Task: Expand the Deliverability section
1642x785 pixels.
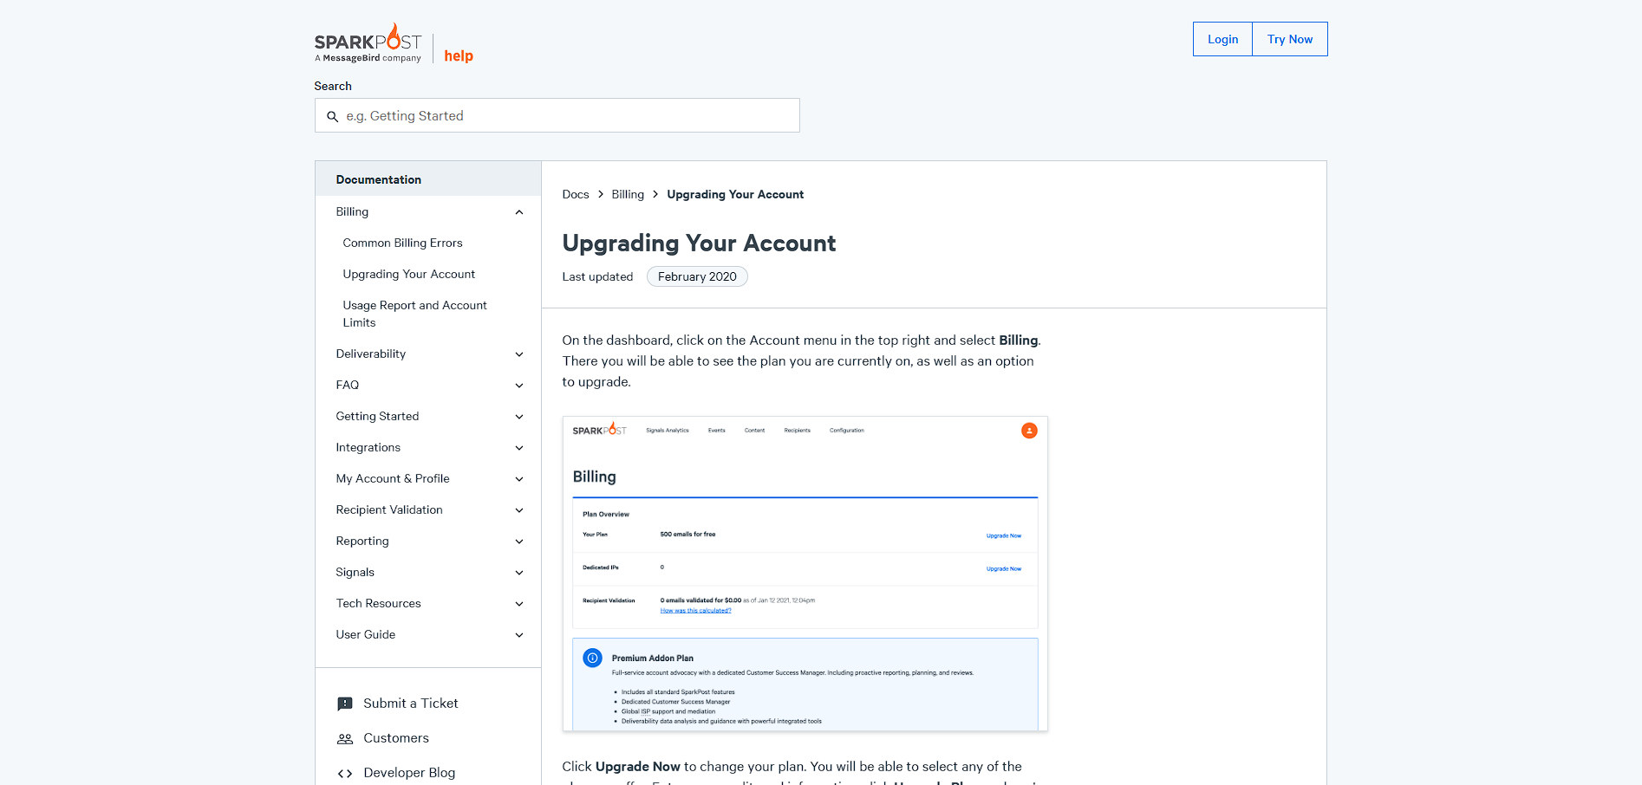Action: coord(519,354)
